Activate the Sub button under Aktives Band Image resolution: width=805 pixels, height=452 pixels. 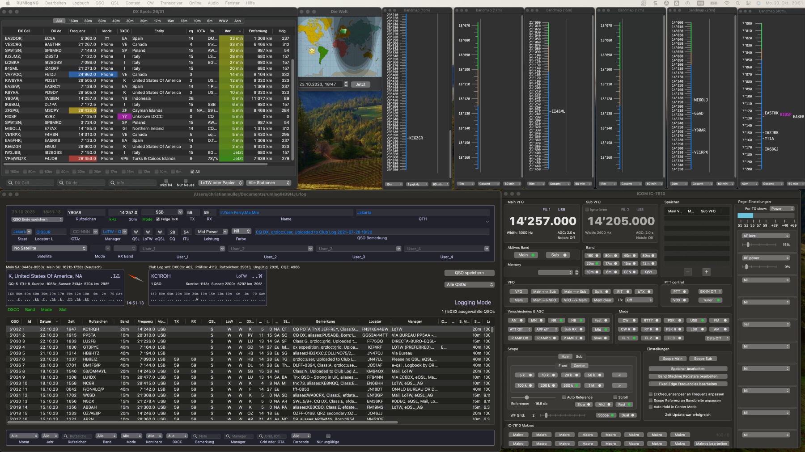[557, 255]
